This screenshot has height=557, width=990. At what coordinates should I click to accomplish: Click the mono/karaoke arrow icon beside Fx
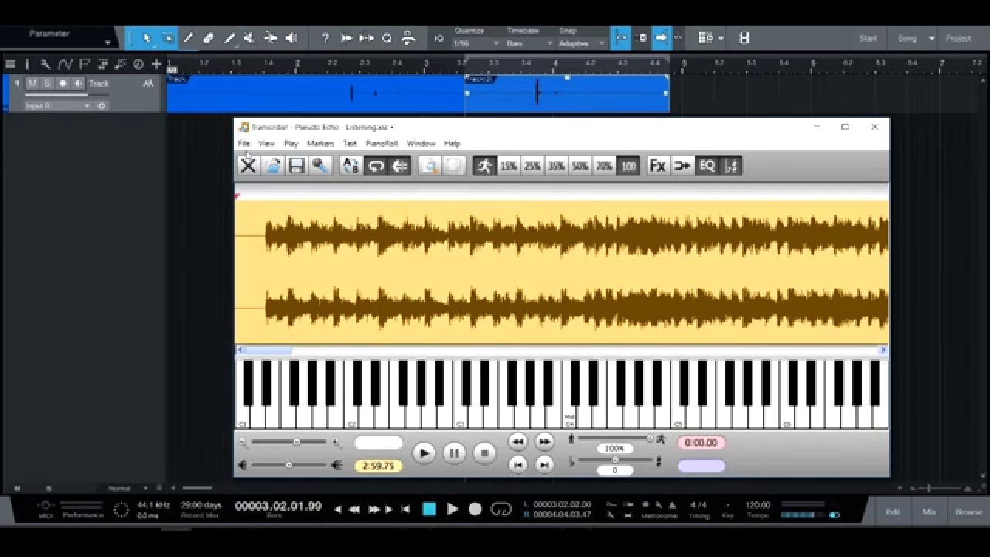pos(682,166)
